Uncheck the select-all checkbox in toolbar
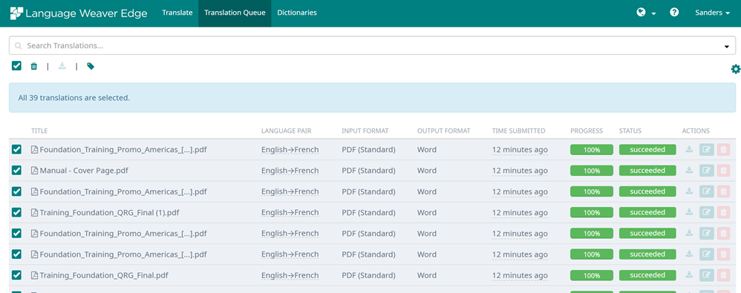Image resolution: width=741 pixels, height=293 pixels. pos(16,66)
